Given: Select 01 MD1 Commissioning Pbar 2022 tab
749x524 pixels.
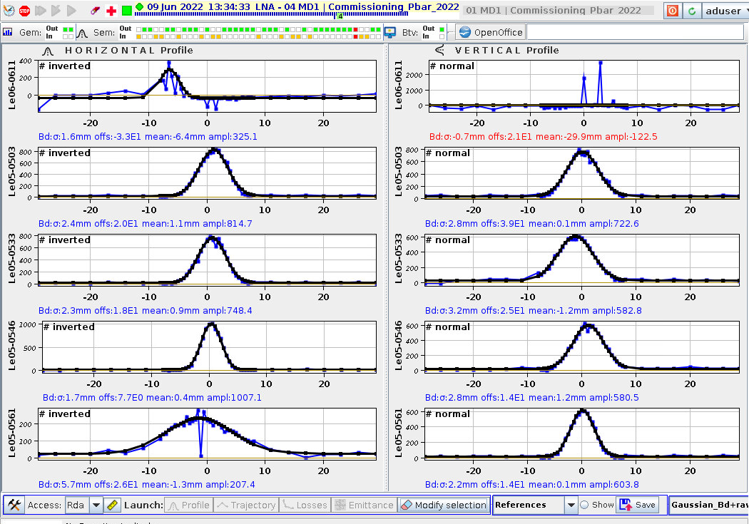Looking at the screenshot, I should 557,11.
